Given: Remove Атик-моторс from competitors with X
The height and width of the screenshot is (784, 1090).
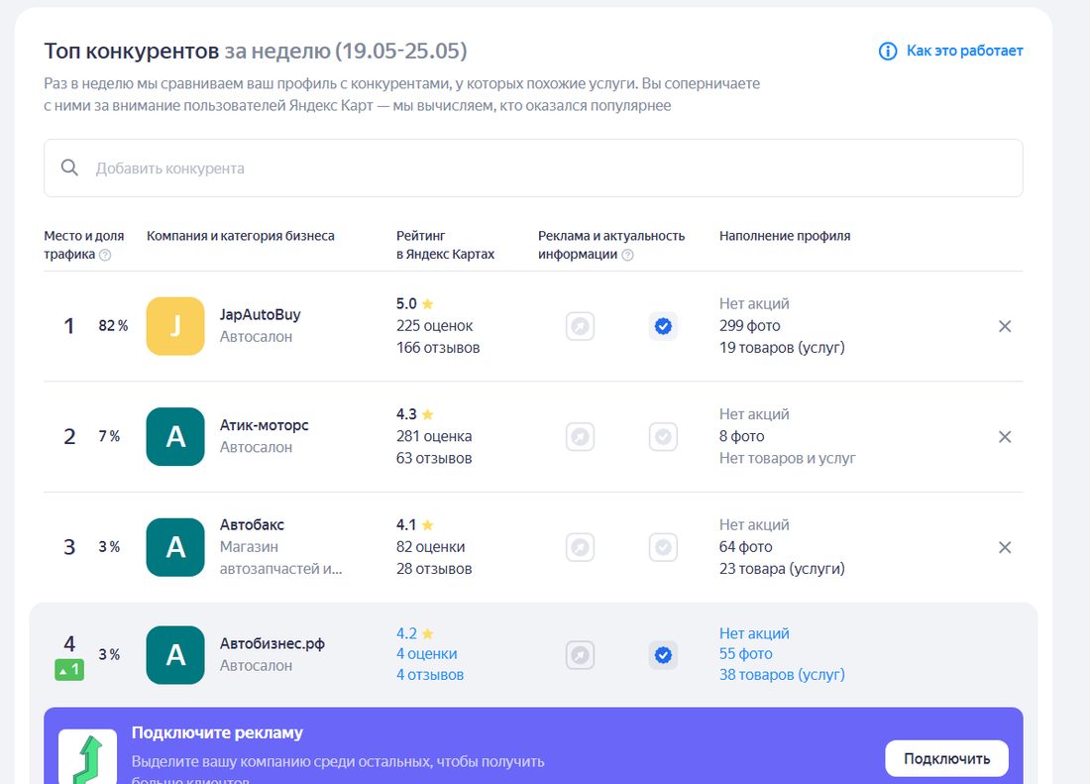Looking at the screenshot, I should [1005, 436].
